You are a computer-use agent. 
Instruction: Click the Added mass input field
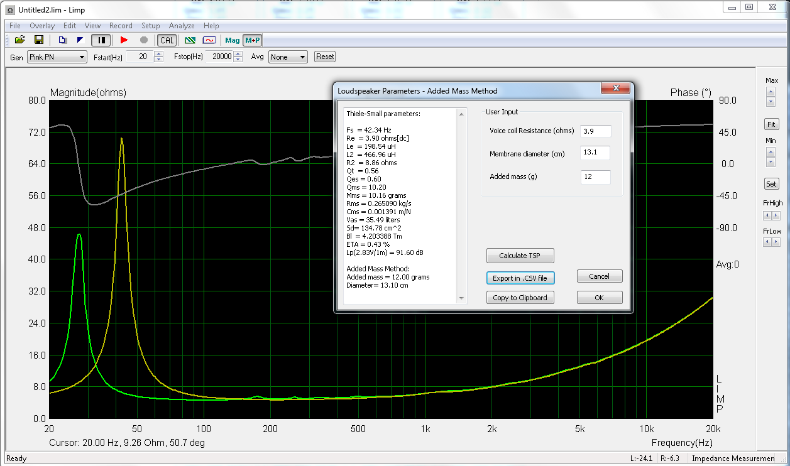595,177
